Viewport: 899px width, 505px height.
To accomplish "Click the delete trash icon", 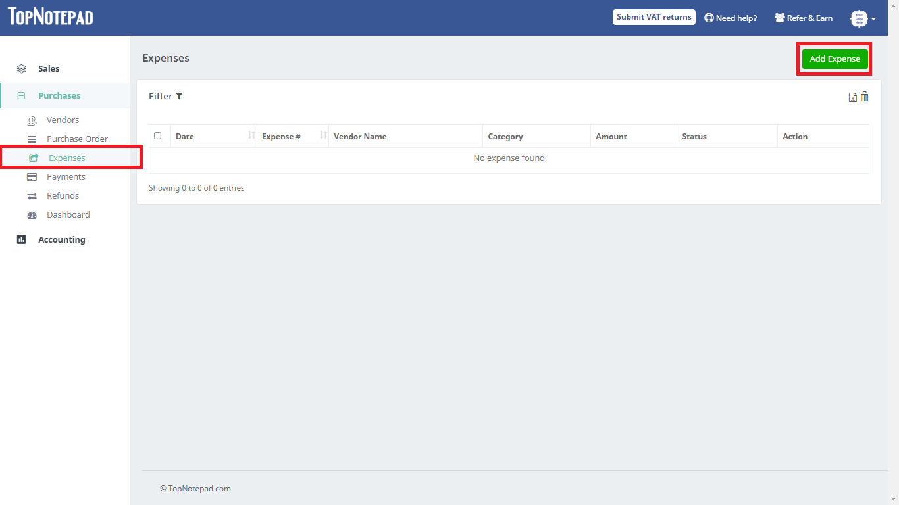I will (865, 97).
